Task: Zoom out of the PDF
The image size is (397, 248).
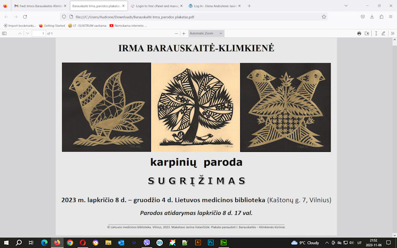Action: [x=176, y=33]
